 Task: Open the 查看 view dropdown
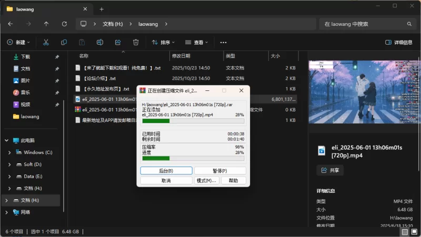tap(196, 42)
